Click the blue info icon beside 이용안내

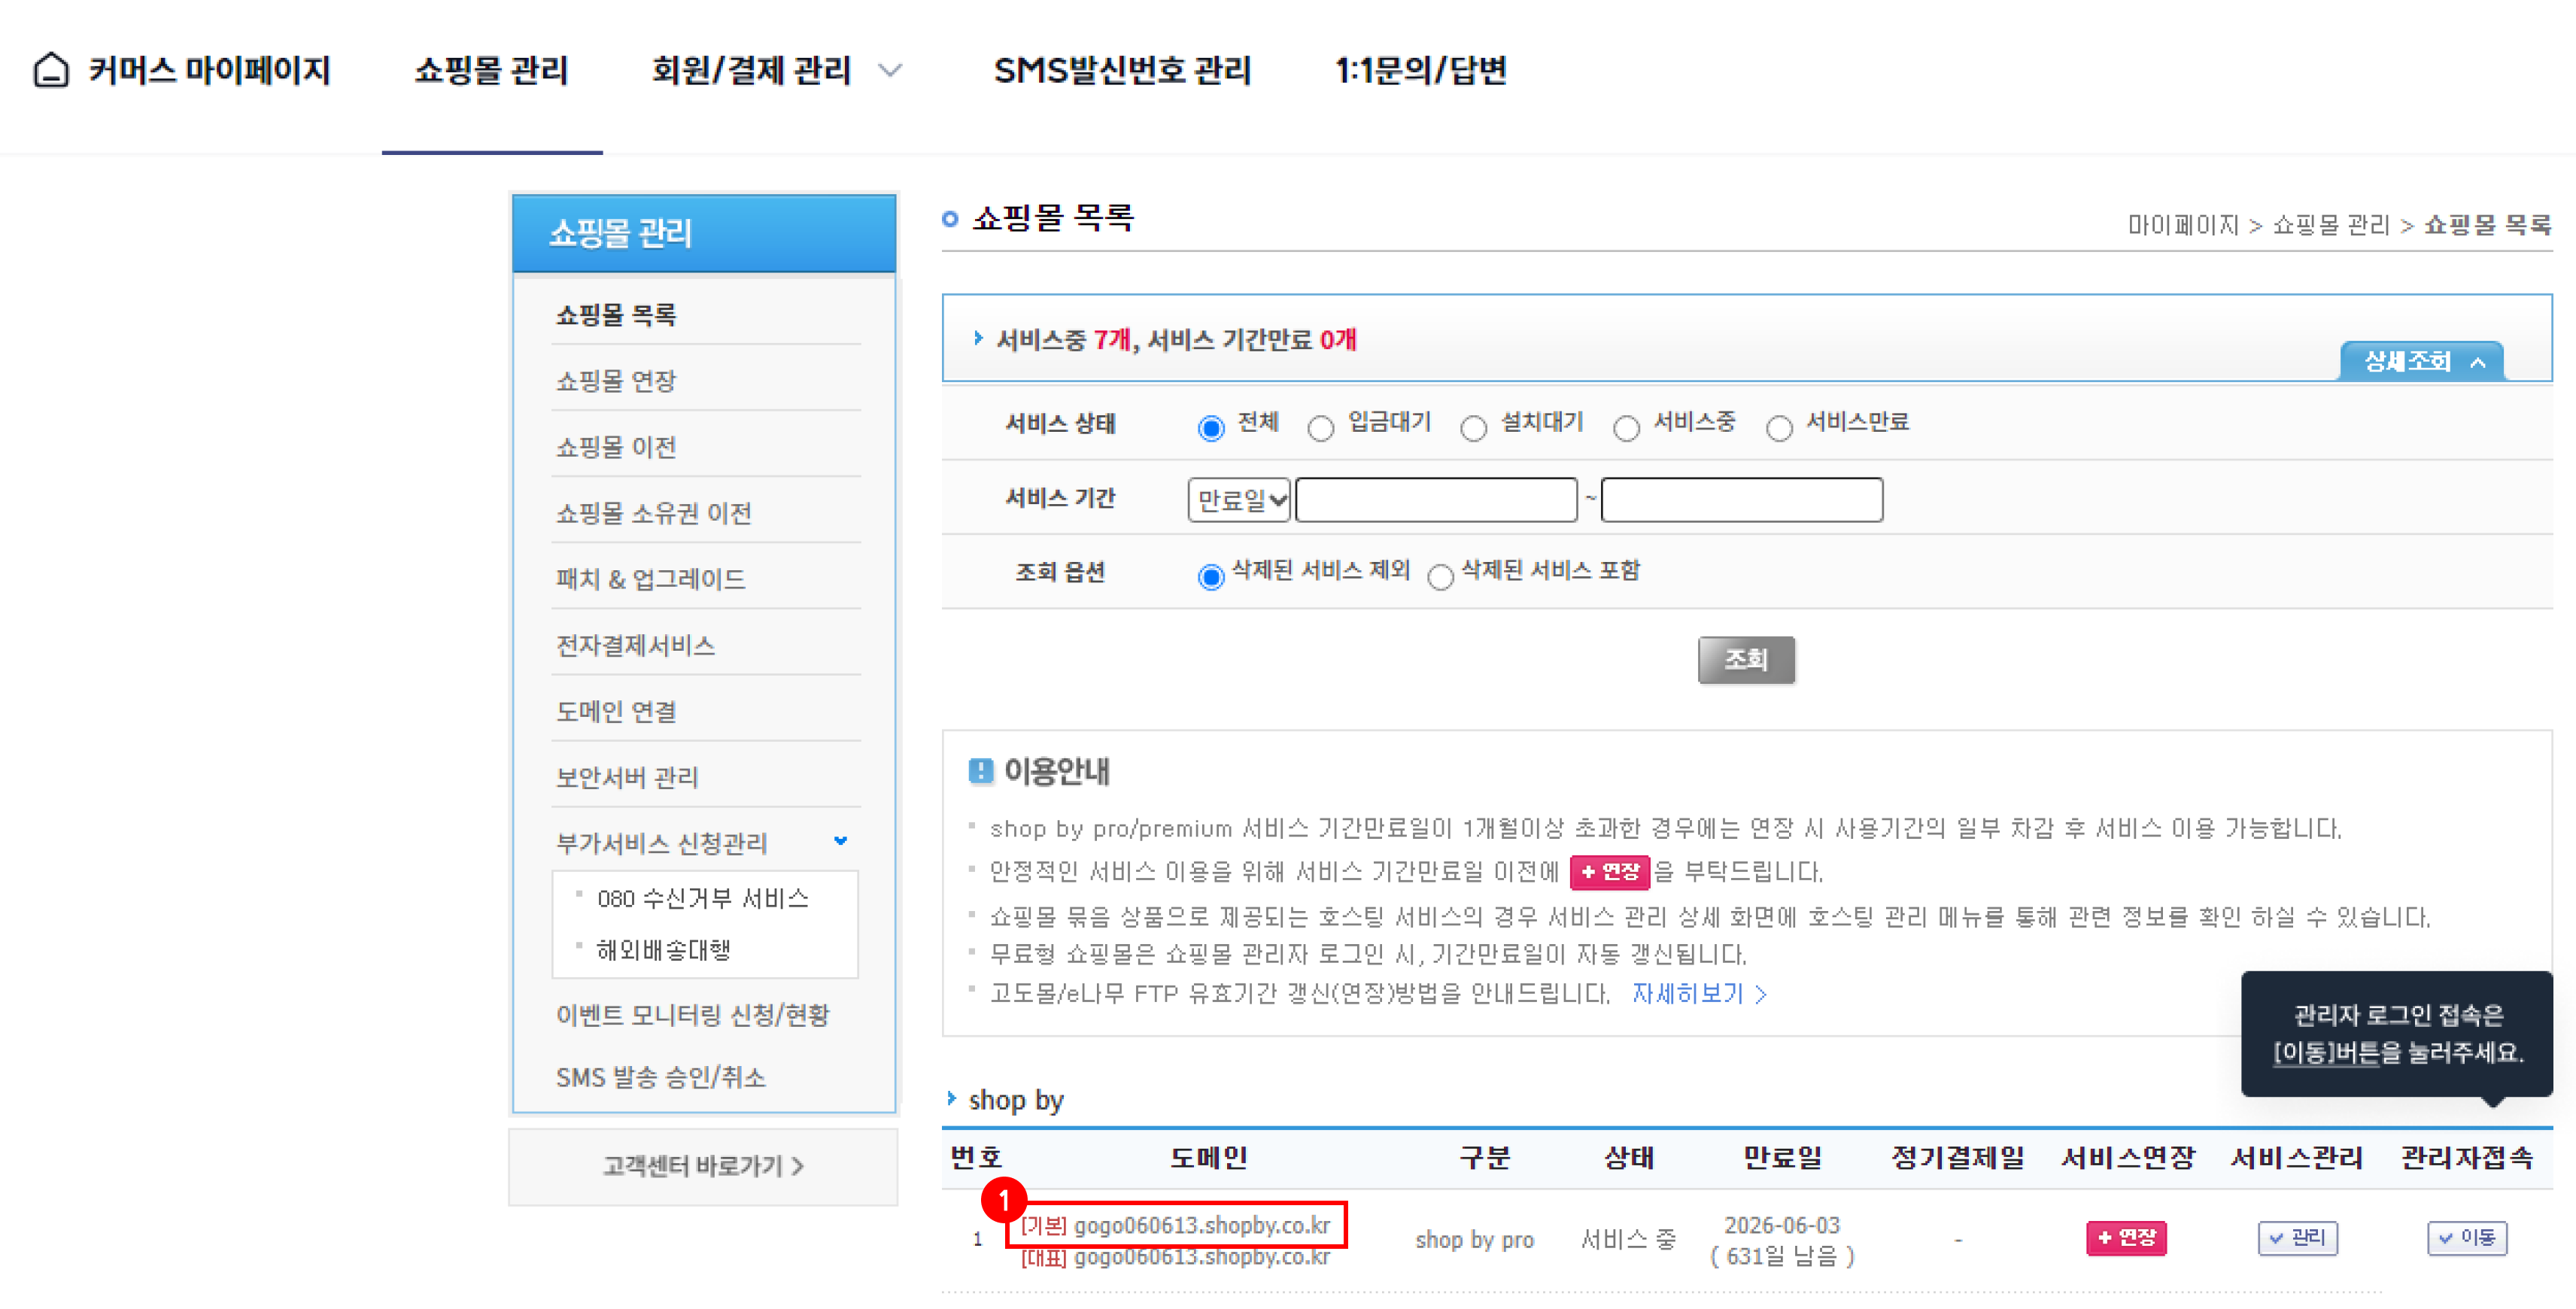[x=980, y=771]
